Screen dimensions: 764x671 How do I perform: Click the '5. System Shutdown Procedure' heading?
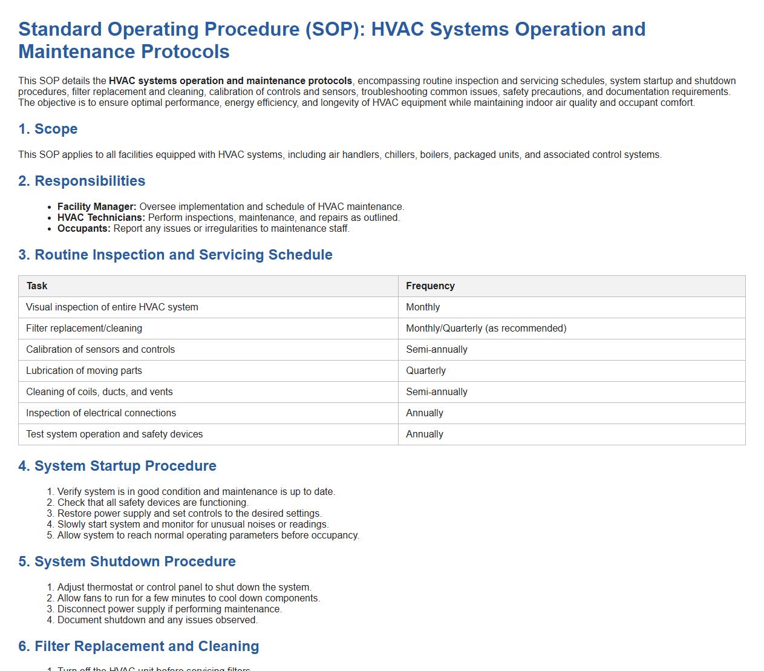(x=127, y=561)
